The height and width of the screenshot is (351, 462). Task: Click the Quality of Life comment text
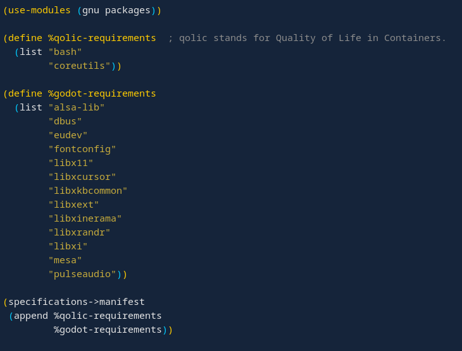pos(313,38)
